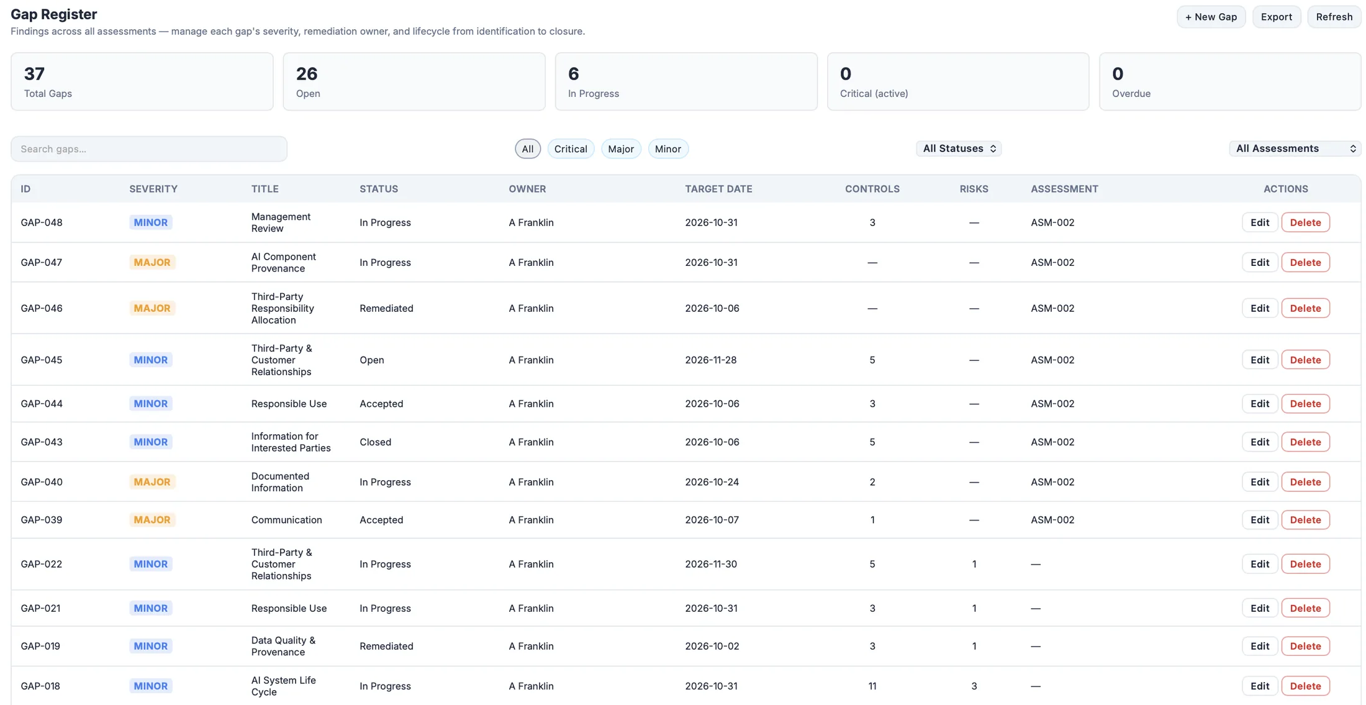This screenshot has height=705, width=1366.
Task: Click the Overdue summary card
Action: pos(1230,81)
